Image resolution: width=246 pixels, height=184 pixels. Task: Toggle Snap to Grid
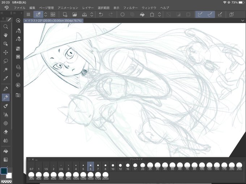(220, 14)
